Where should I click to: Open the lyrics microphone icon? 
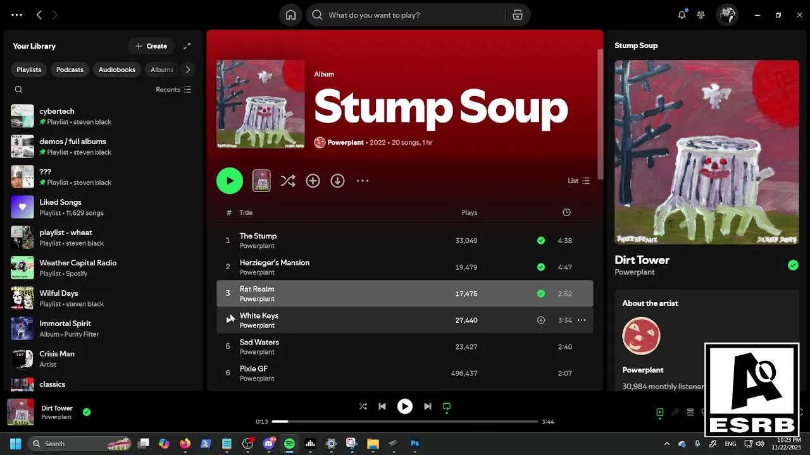pos(675,412)
